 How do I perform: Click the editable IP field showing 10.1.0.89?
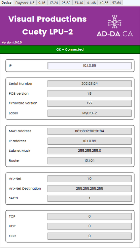pyautogui.click(x=90, y=66)
